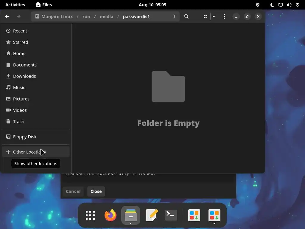Select the passwordis1 path segment
The image size is (305, 229).
coord(136,17)
